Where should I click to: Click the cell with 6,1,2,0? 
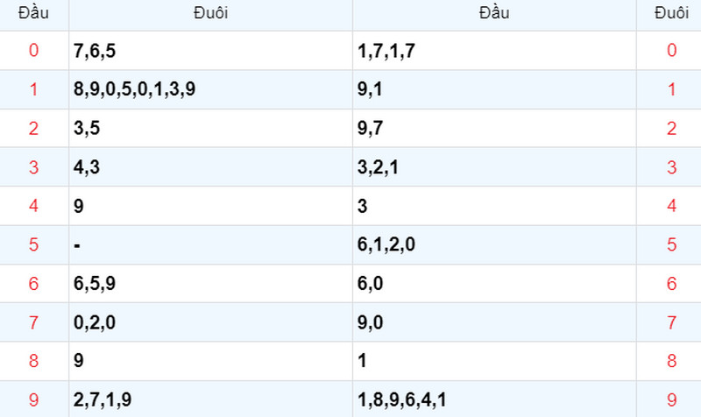[x=494, y=245]
